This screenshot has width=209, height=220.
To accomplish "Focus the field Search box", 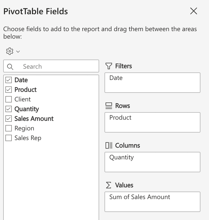I will click(x=51, y=66).
